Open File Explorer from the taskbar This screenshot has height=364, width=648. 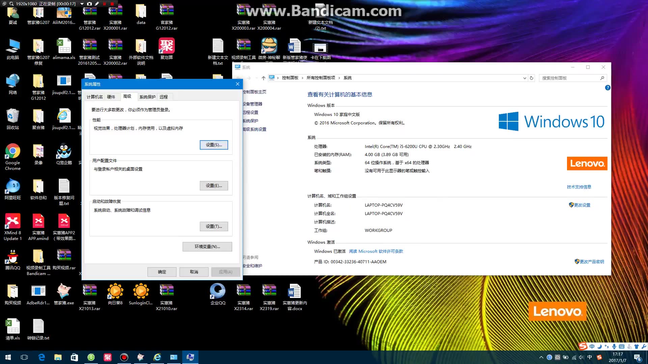(58, 357)
